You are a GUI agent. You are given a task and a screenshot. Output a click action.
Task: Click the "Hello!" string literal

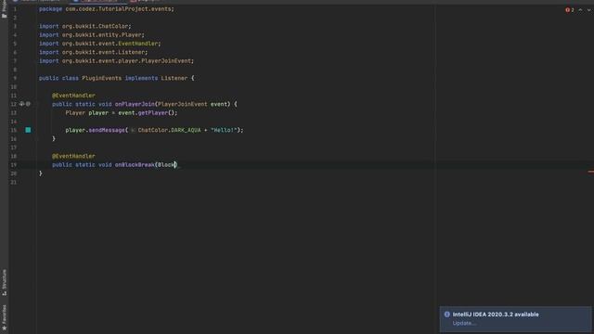[x=224, y=130]
